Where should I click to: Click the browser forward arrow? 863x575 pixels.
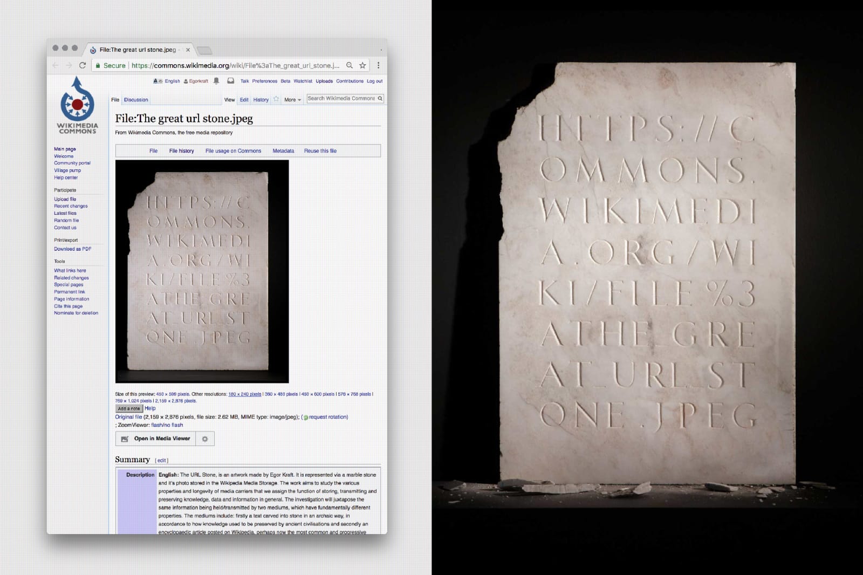click(x=69, y=65)
